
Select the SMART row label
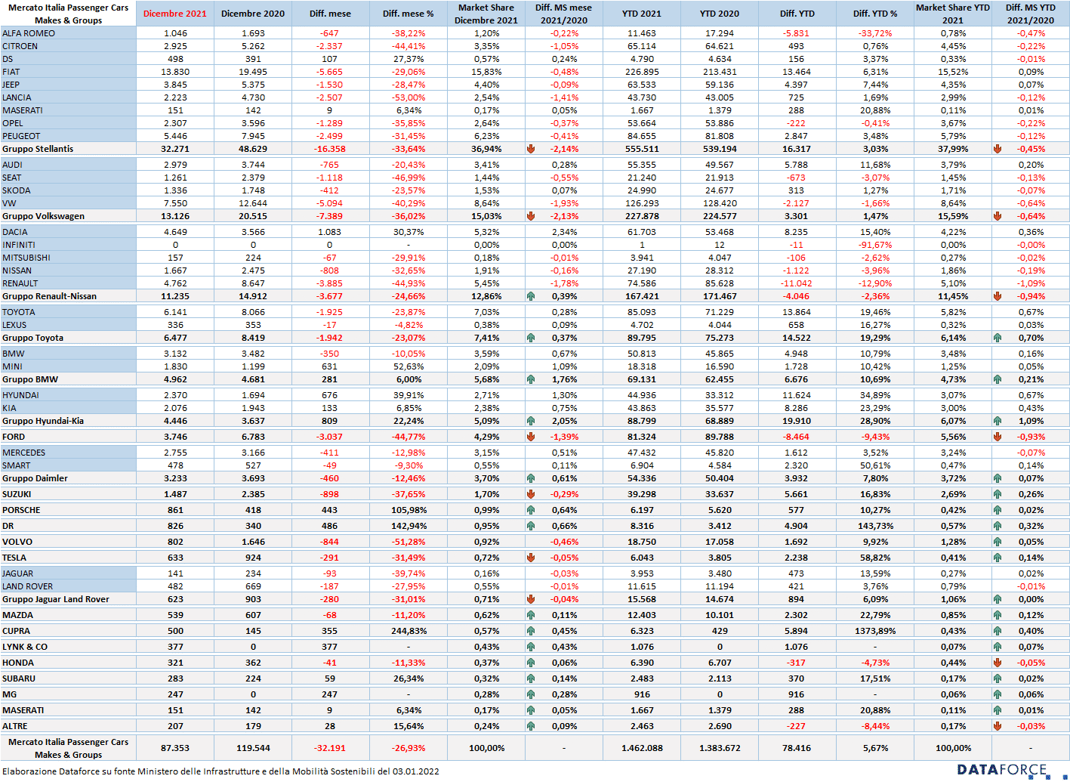[17, 465]
